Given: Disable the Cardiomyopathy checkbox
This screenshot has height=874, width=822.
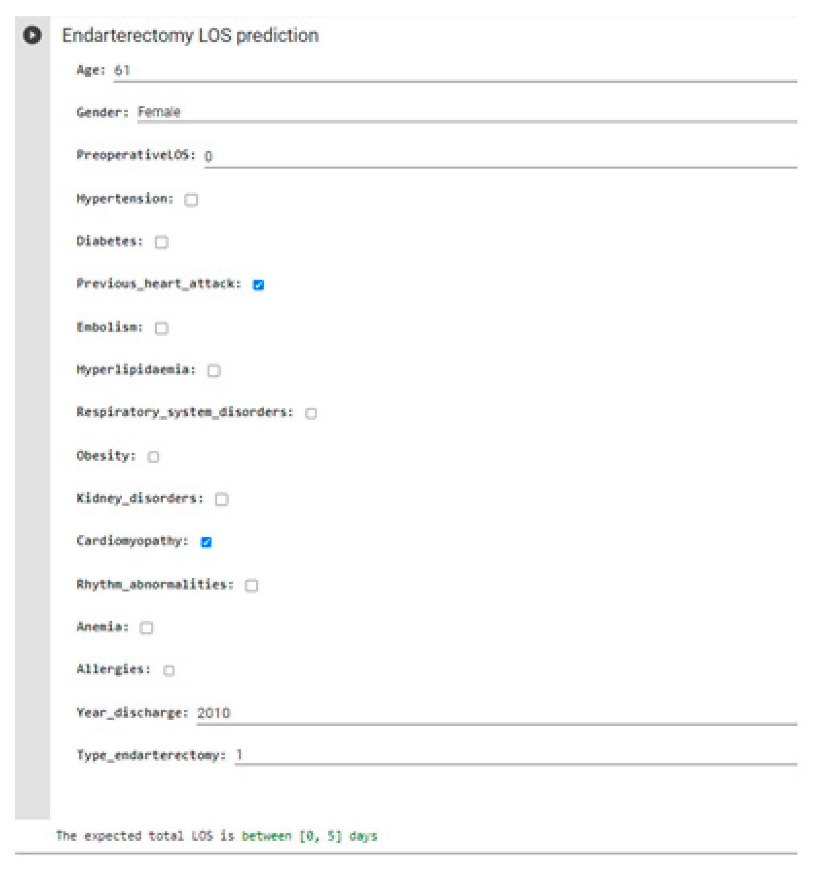Looking at the screenshot, I should point(206,542).
